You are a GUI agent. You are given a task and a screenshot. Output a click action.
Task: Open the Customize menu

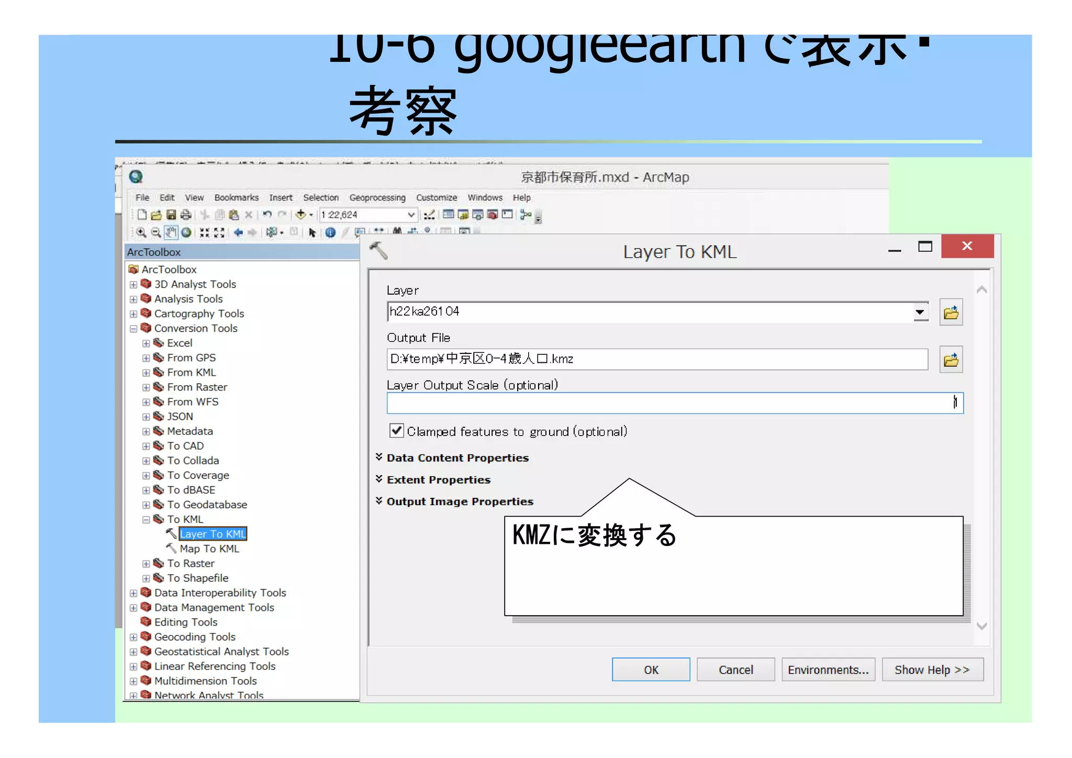click(437, 197)
